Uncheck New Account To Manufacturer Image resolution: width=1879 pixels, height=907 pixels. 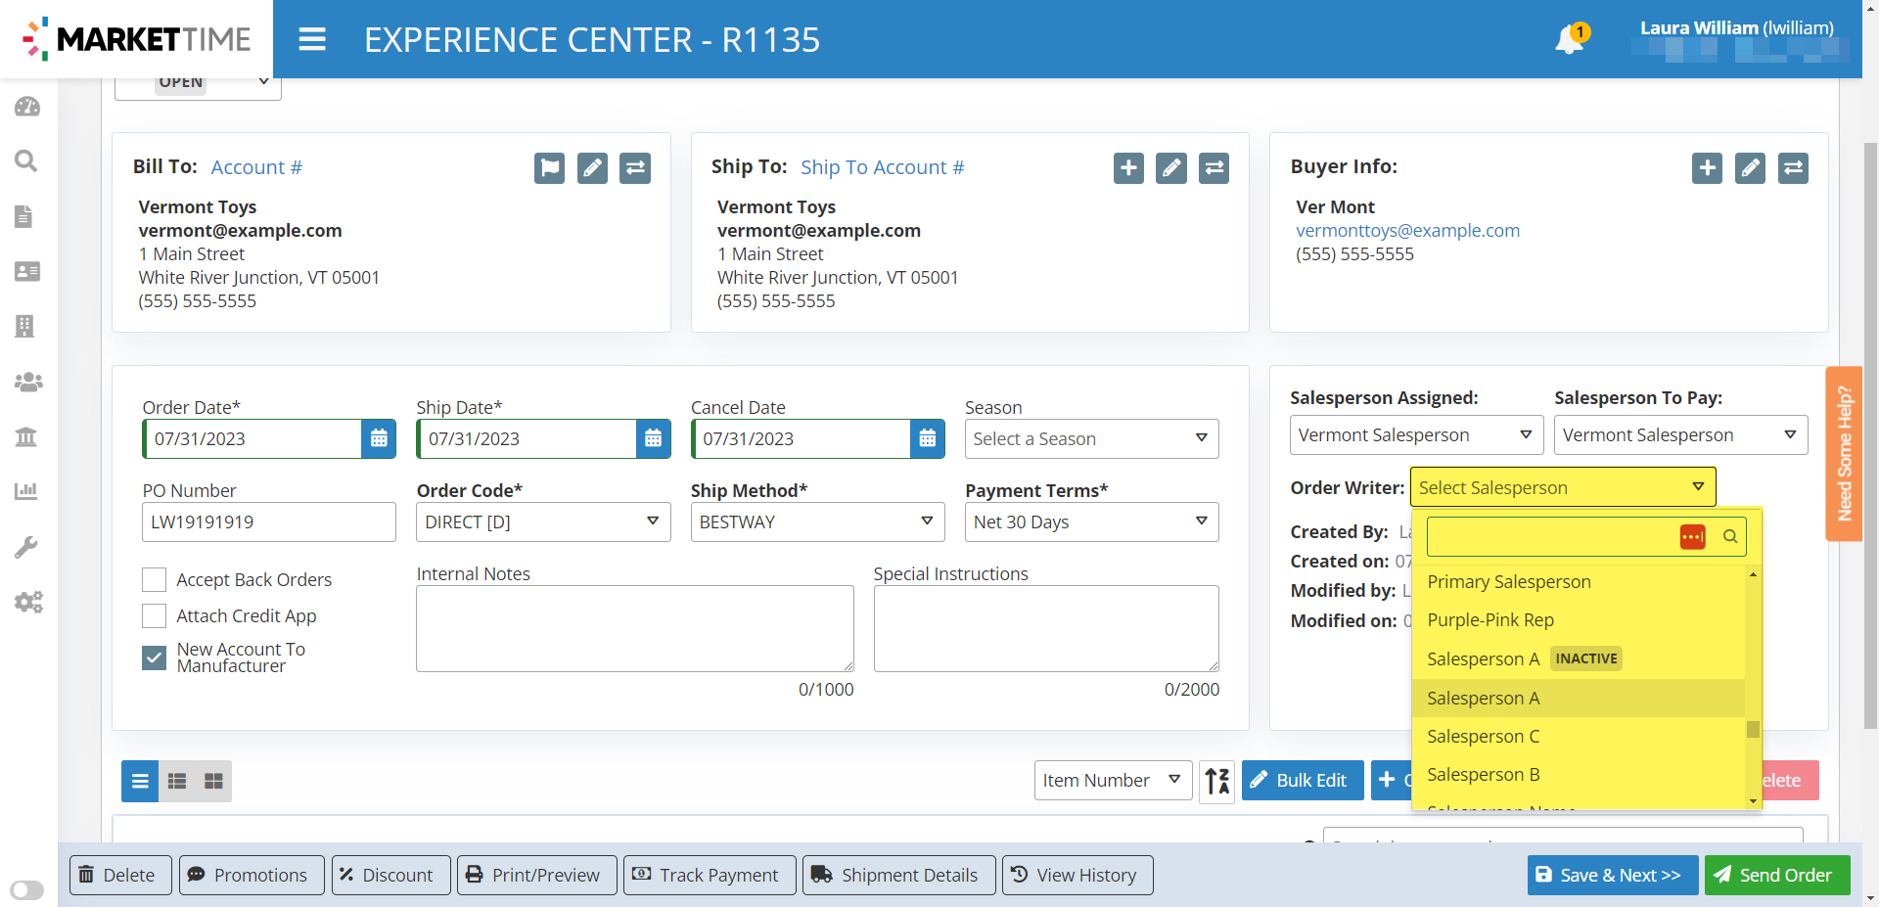[155, 658]
